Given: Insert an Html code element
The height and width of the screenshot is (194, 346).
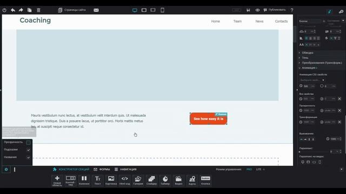Looking at the screenshot, I should [125, 181].
